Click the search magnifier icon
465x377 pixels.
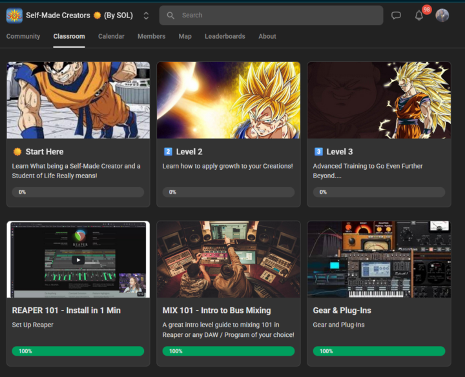(x=170, y=15)
